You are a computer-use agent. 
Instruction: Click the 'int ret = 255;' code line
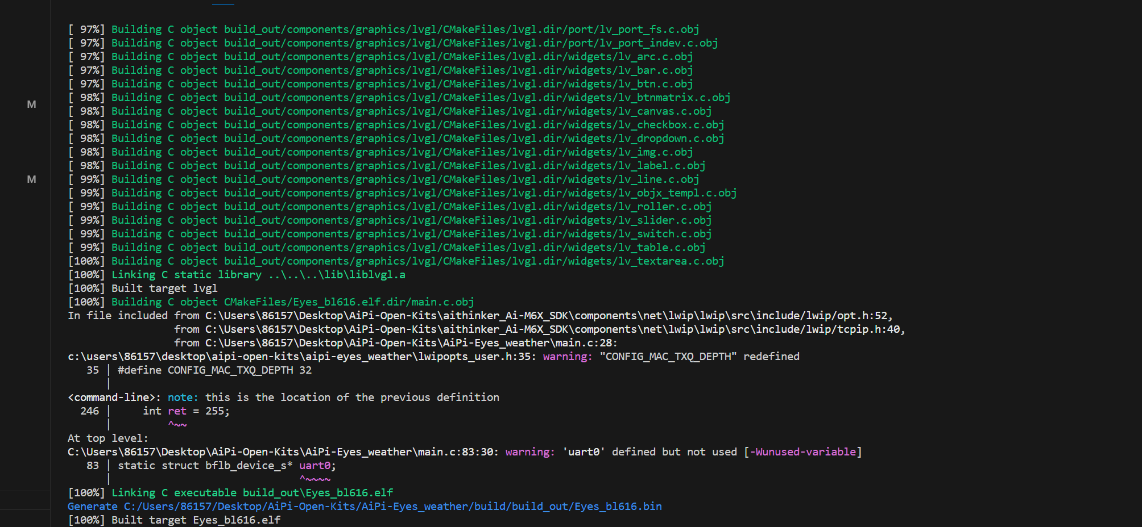click(186, 411)
